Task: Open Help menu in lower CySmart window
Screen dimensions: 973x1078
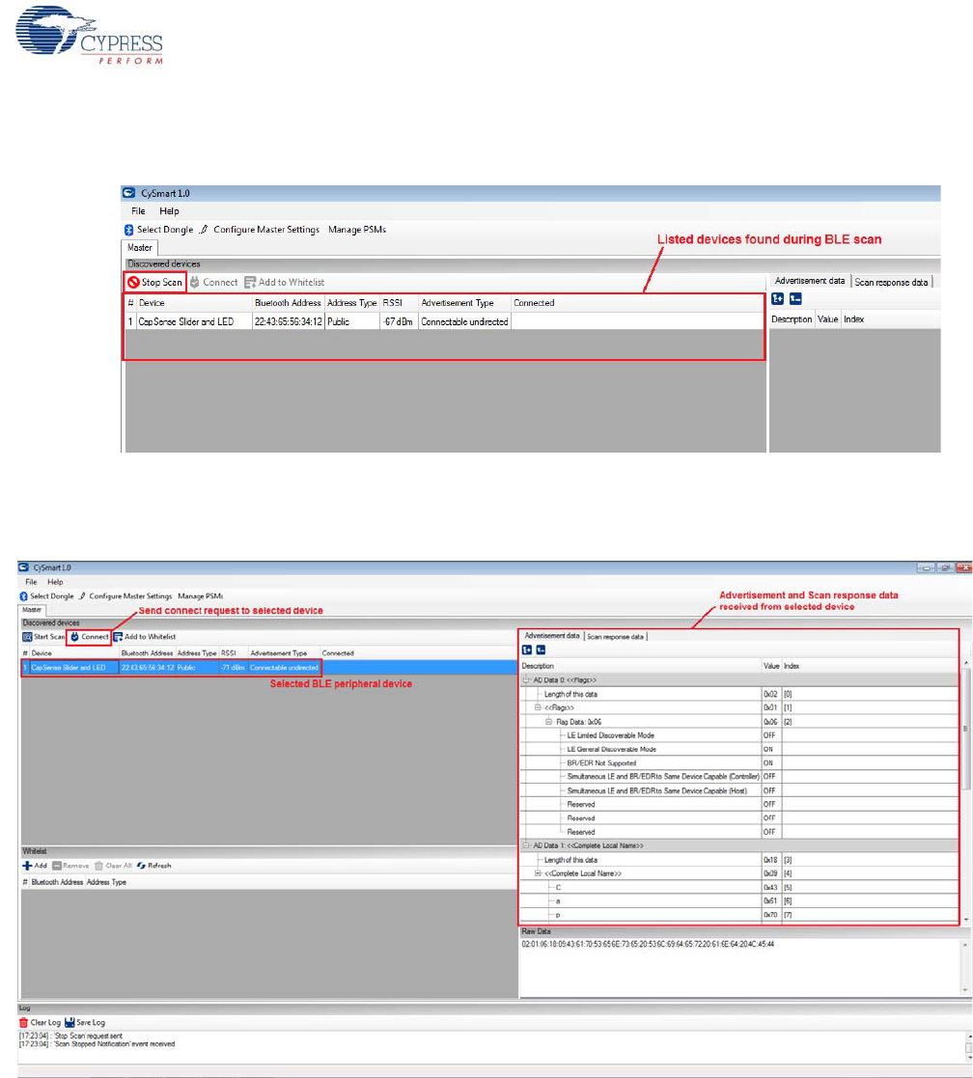Action: tap(55, 582)
